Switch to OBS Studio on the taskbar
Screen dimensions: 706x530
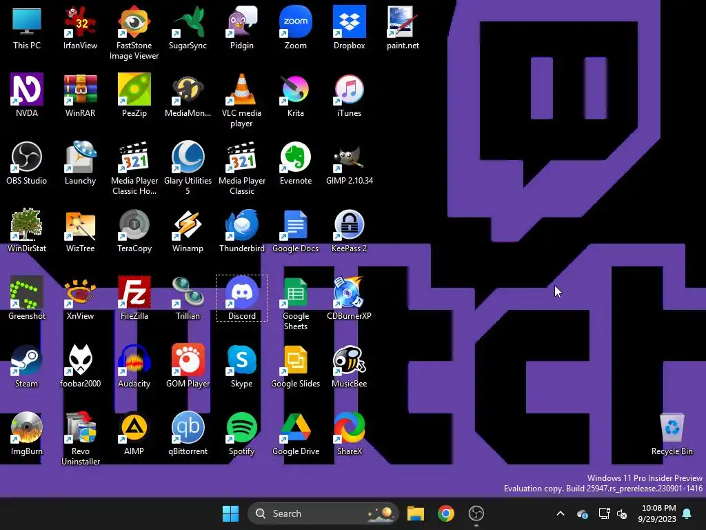(476, 513)
